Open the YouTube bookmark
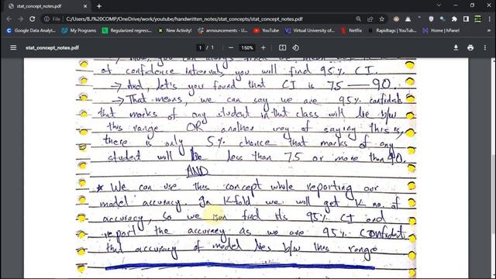Viewport: 496px width, 279px height. click(266, 30)
